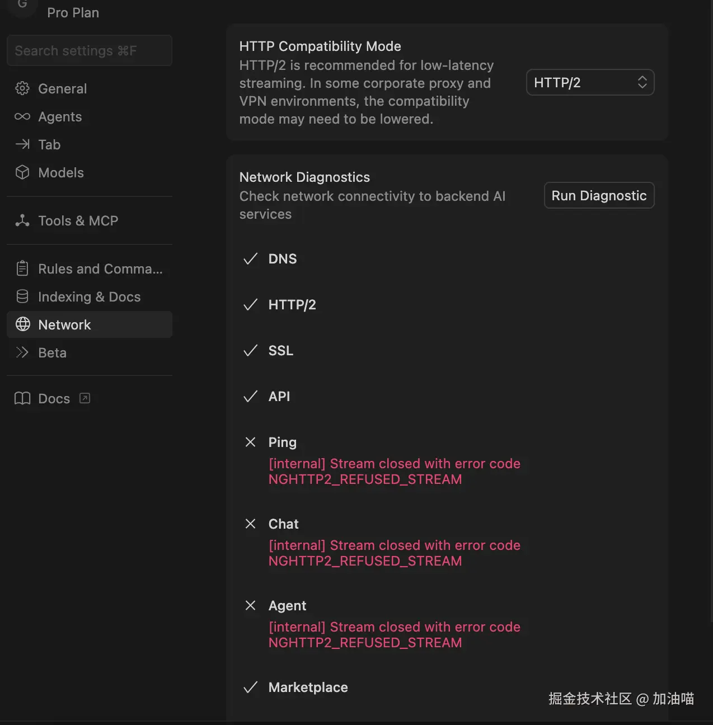Click the Tab arrow icon
Viewport: 713px width, 725px height.
coord(22,144)
